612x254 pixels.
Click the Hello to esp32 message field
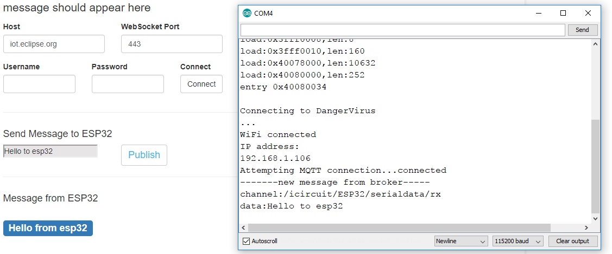click(x=51, y=151)
